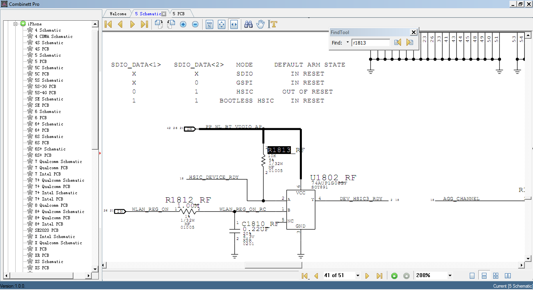
Task: Switch to continuous page layout
Action: tap(484, 276)
